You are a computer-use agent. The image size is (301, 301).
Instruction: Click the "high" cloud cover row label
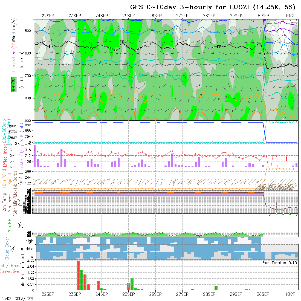click(29, 241)
